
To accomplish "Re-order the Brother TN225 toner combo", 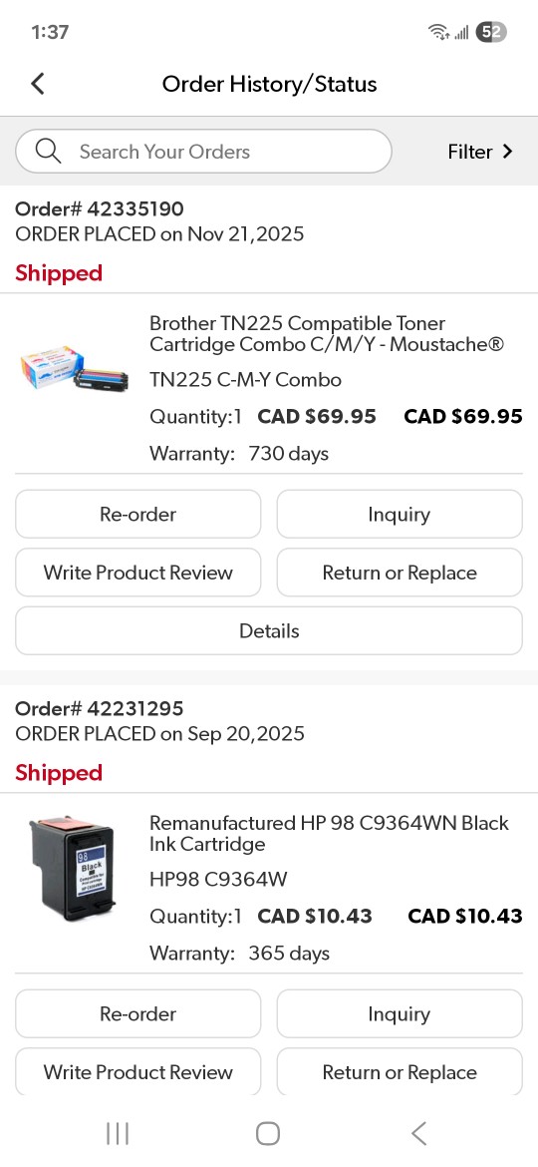I will coord(138,514).
